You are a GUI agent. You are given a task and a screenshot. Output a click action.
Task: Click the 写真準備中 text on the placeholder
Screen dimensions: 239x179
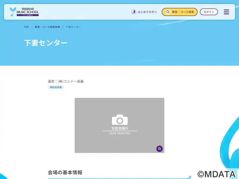tap(119, 128)
